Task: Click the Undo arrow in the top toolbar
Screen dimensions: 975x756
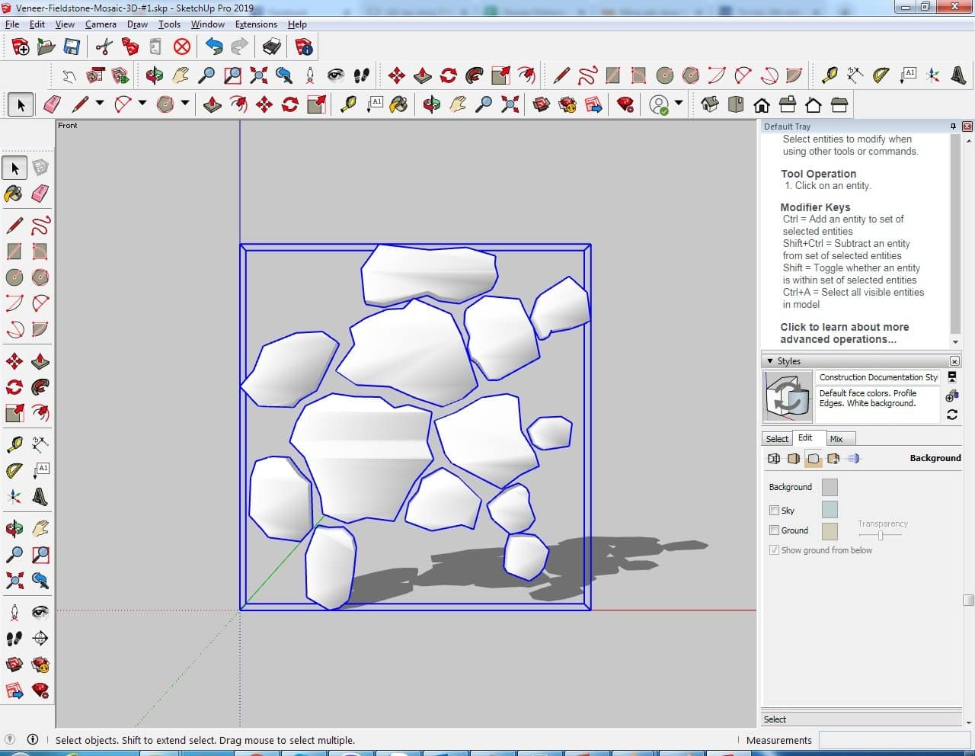Action: pyautogui.click(x=214, y=47)
